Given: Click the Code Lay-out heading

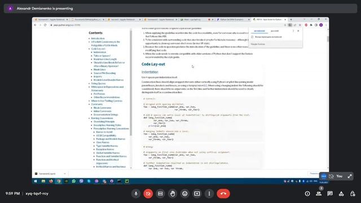Looking at the screenshot, I should pos(153,64).
